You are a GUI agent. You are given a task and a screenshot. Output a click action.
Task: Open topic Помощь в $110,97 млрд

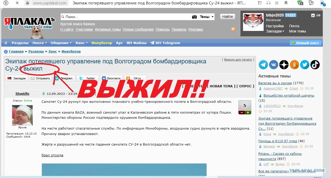point(278,141)
